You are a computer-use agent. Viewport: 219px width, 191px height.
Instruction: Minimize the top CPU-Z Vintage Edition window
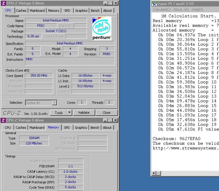(x=106, y=3)
